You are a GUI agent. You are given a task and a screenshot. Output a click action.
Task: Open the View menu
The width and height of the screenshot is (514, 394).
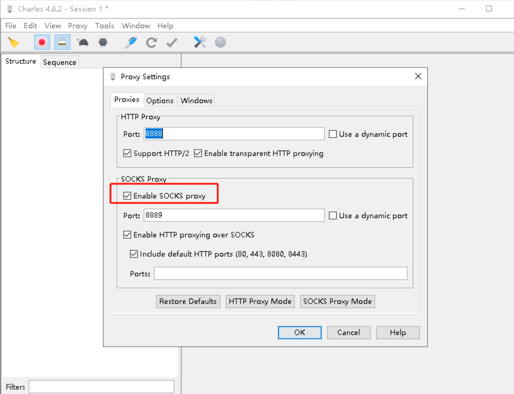53,25
